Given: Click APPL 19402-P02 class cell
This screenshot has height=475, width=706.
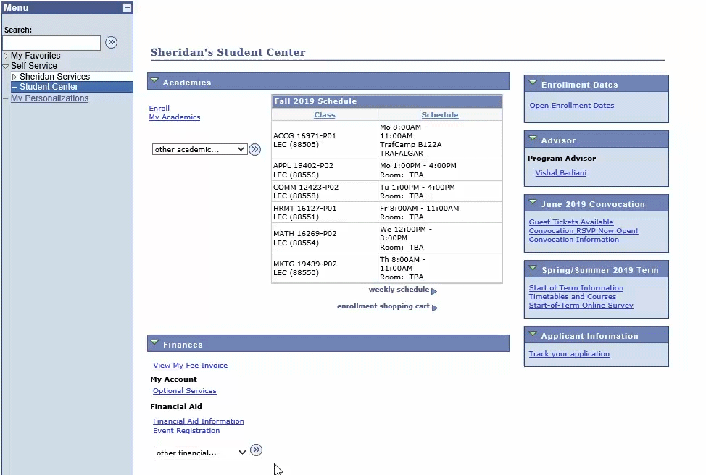Looking at the screenshot, I should [325, 170].
